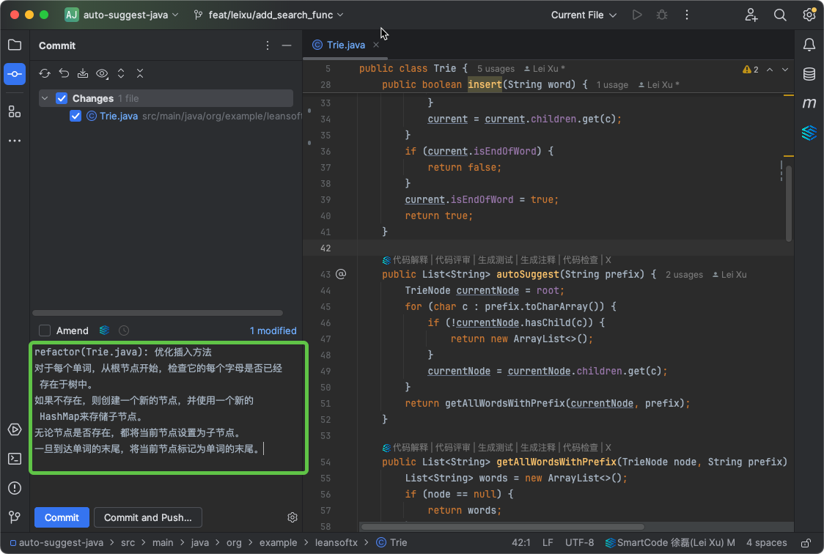
Task: Open more run actions menu
Action: click(687, 15)
